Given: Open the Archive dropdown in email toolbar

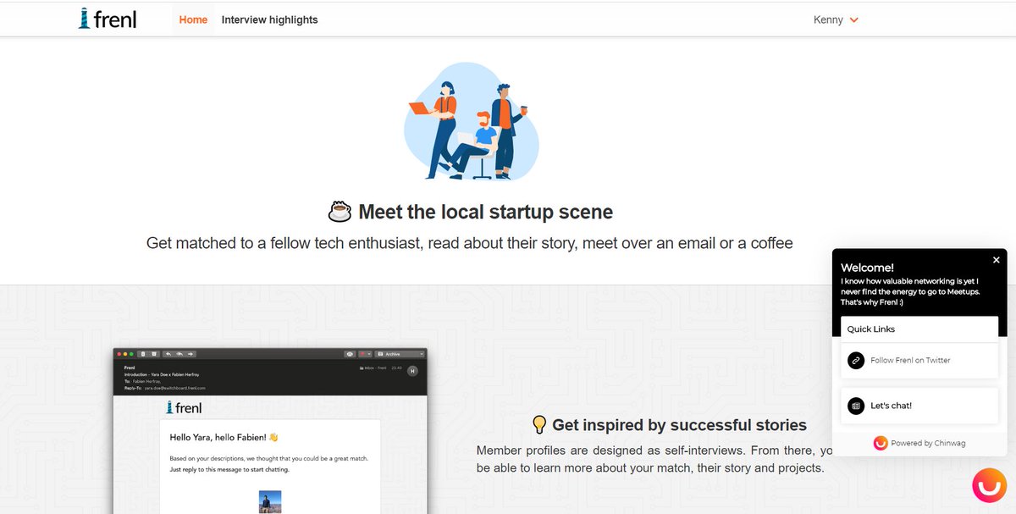Looking at the screenshot, I should (400, 354).
